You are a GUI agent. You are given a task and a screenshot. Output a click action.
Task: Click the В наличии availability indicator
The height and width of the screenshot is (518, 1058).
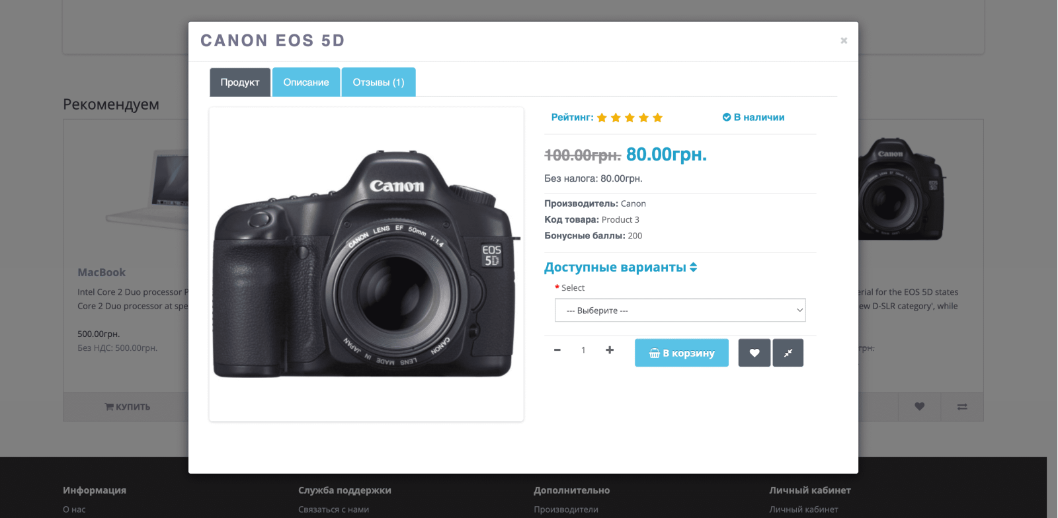(753, 118)
